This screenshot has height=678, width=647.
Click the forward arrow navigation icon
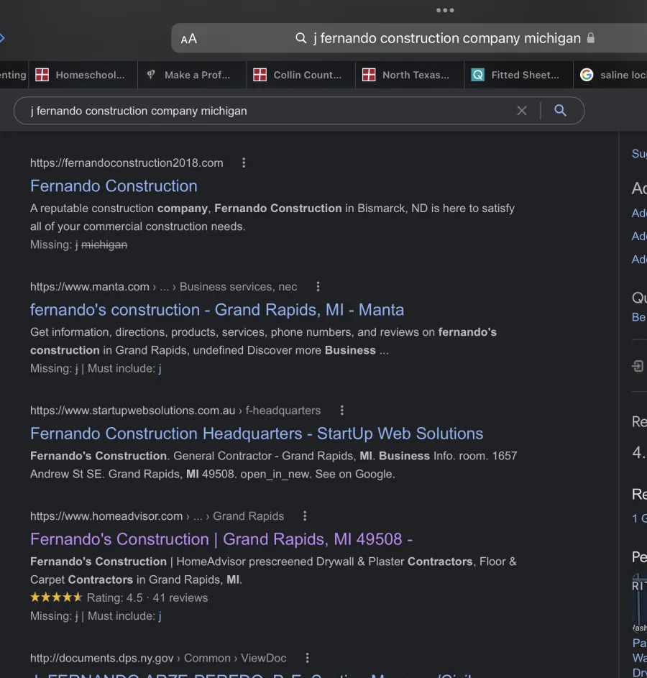(x=2, y=38)
